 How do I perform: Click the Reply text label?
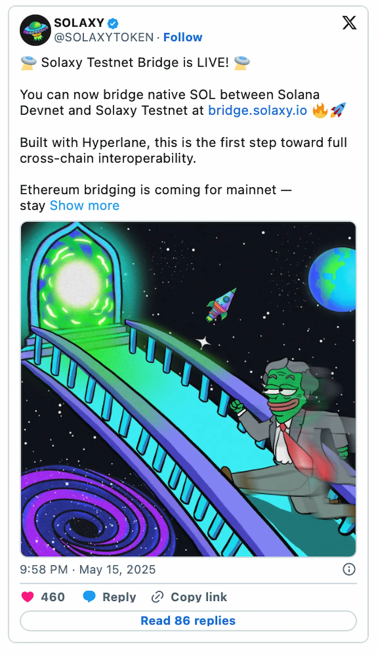coord(119,597)
